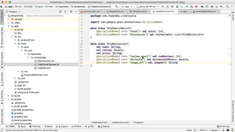This screenshot has width=235, height=132.
Task: Toggle the Gradle side panel
Action: [233, 16]
